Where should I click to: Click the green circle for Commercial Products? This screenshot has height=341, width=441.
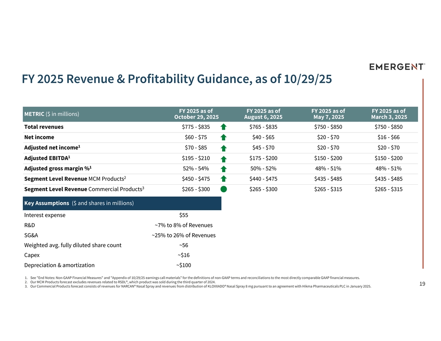coord(223,189)
